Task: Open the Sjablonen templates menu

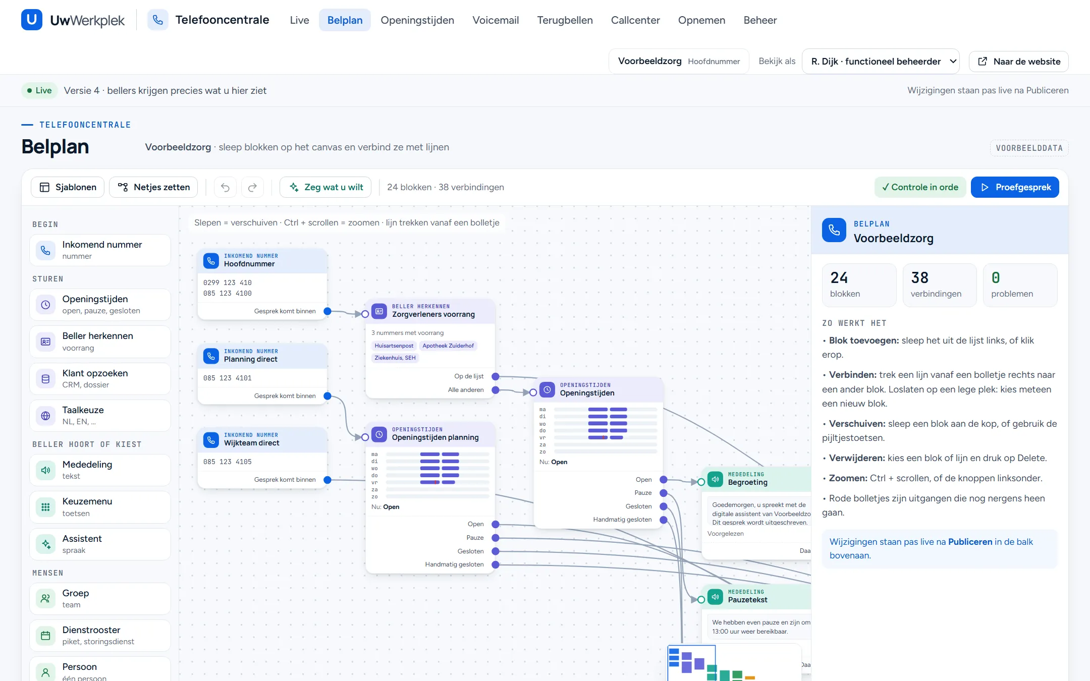Action: click(68, 187)
